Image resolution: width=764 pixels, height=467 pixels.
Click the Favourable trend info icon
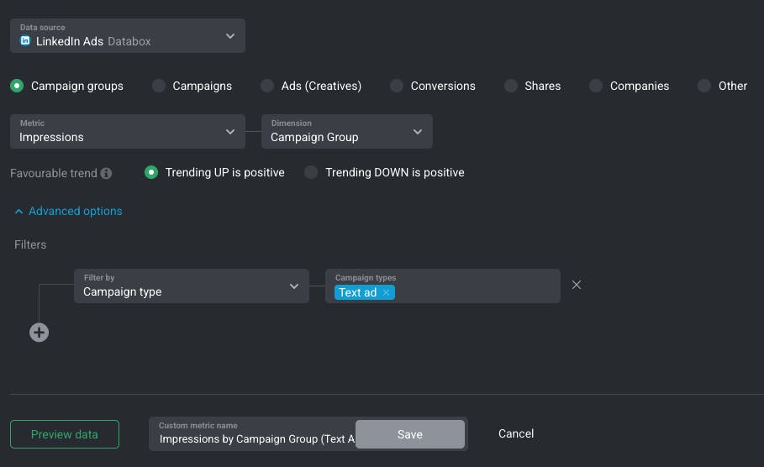tap(106, 173)
